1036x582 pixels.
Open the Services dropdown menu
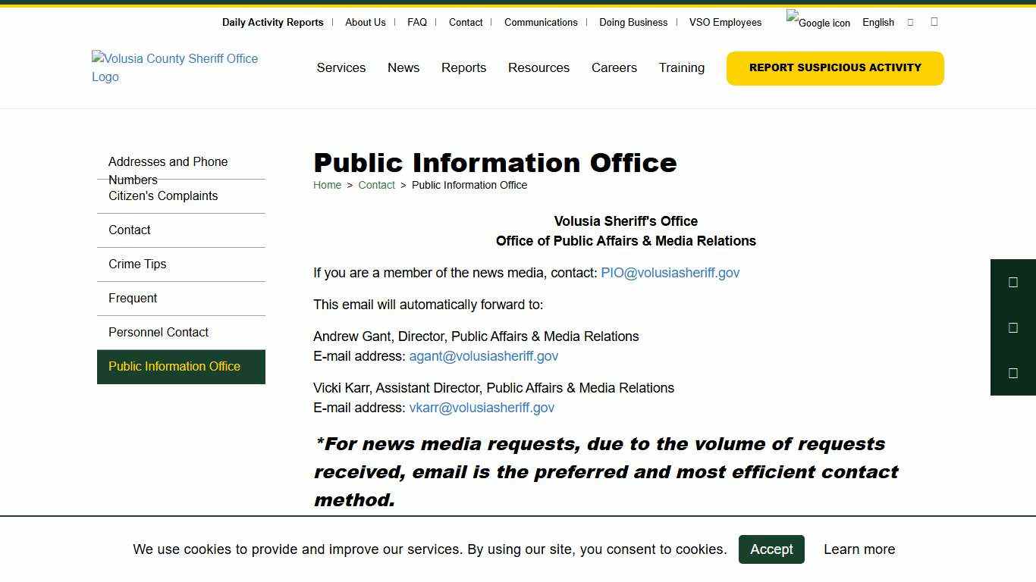point(341,67)
